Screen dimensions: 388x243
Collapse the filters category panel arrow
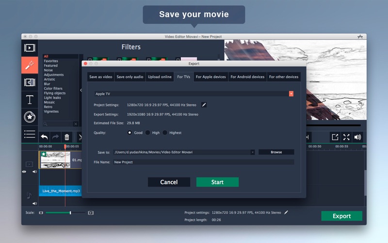point(81,90)
